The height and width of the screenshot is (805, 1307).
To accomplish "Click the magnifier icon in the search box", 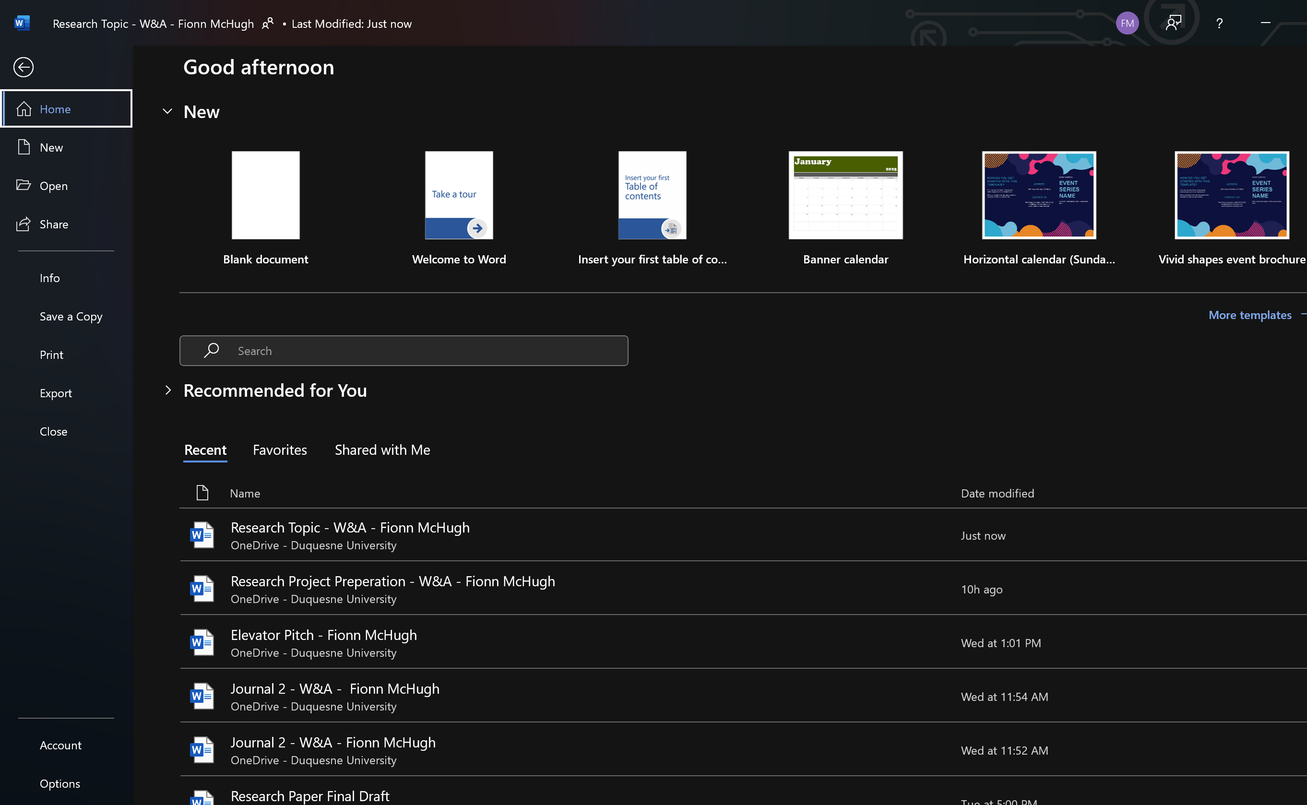I will pyautogui.click(x=212, y=350).
